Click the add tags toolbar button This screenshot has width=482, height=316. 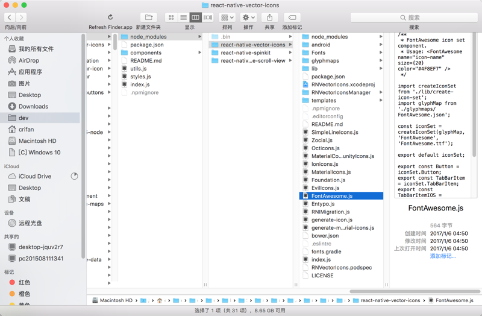coord(292,17)
